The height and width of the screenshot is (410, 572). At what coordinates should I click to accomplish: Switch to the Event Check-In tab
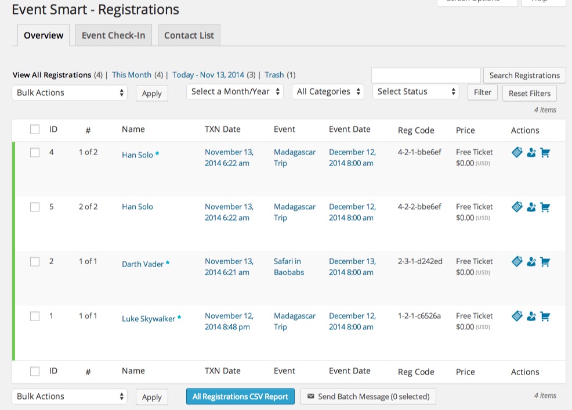click(x=114, y=35)
